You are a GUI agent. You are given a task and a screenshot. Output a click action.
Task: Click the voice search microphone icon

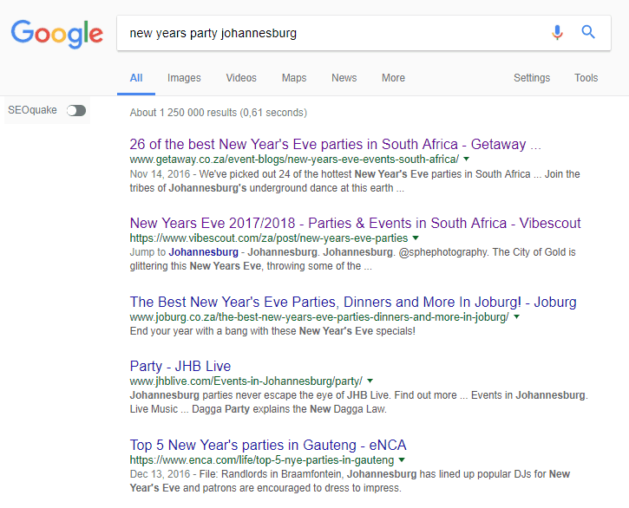pyautogui.click(x=557, y=32)
